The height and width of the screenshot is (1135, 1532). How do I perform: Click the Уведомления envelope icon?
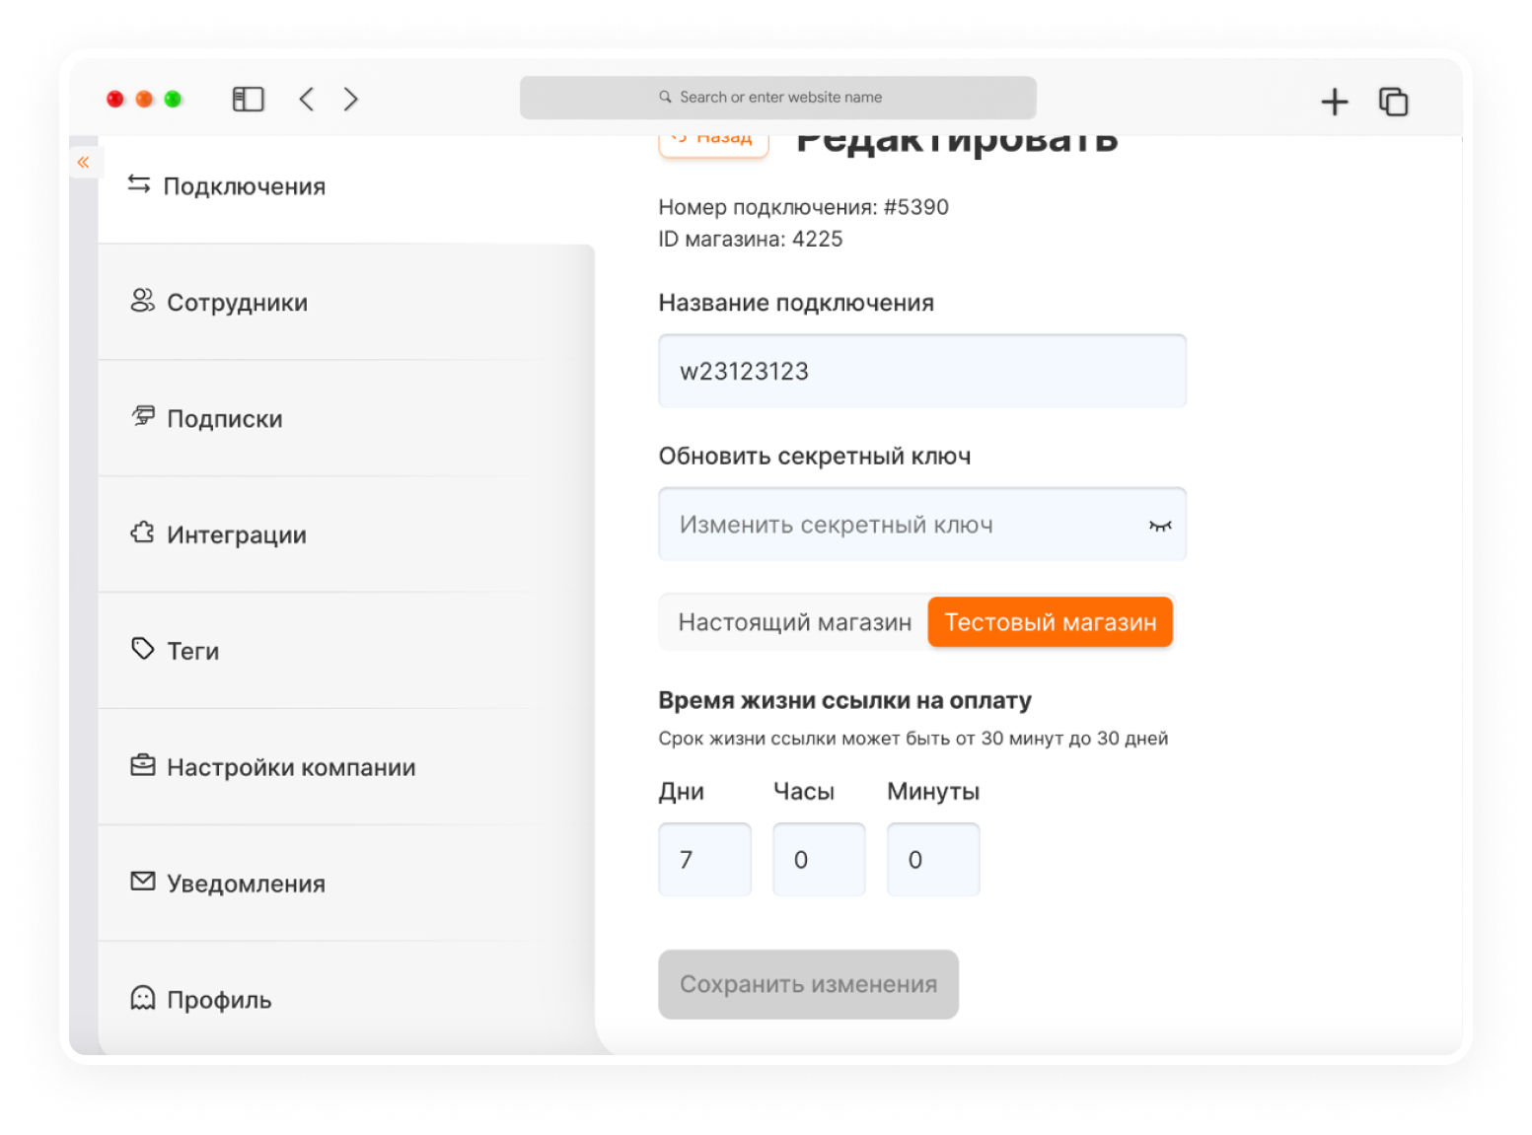(142, 881)
